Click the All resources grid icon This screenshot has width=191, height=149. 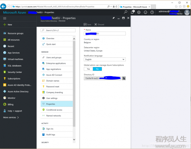[5, 40]
